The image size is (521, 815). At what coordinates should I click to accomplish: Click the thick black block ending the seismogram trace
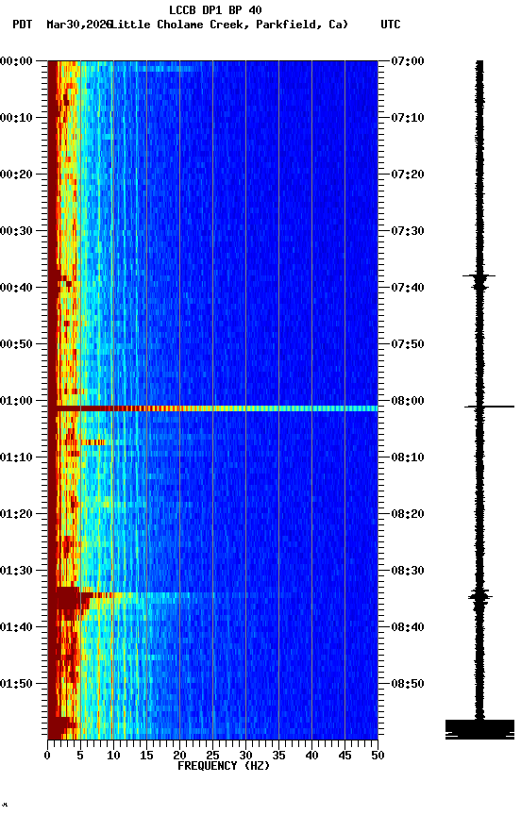[479, 729]
